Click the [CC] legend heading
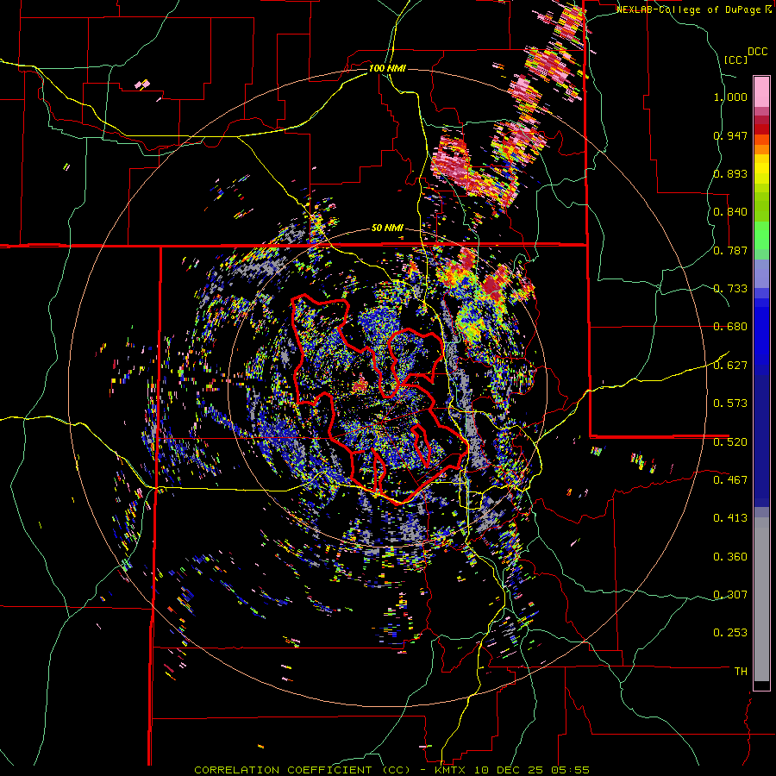Image resolution: width=776 pixels, height=776 pixels. pyautogui.click(x=735, y=59)
